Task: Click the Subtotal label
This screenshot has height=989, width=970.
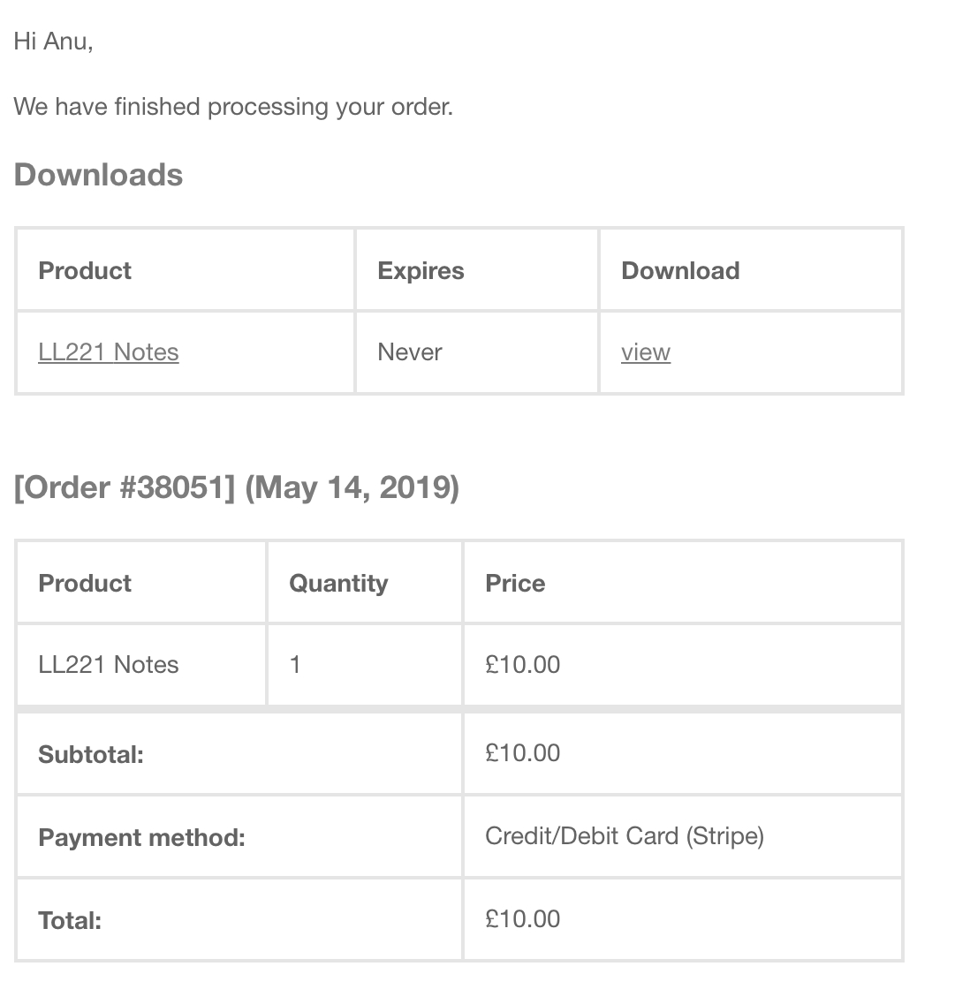Action: coord(90,755)
